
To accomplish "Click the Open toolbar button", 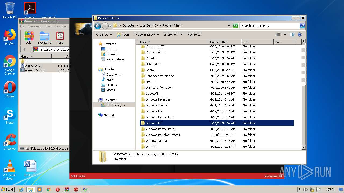I will click(123, 35).
